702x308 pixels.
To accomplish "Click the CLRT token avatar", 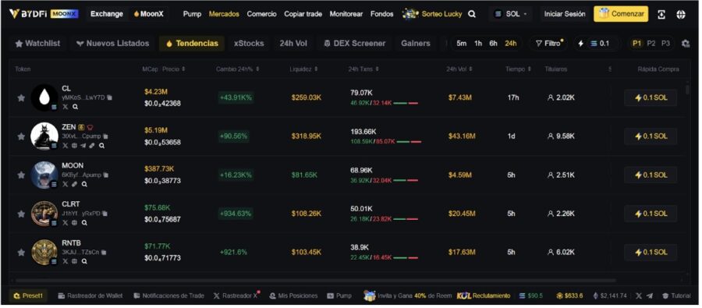I will click(x=44, y=214).
